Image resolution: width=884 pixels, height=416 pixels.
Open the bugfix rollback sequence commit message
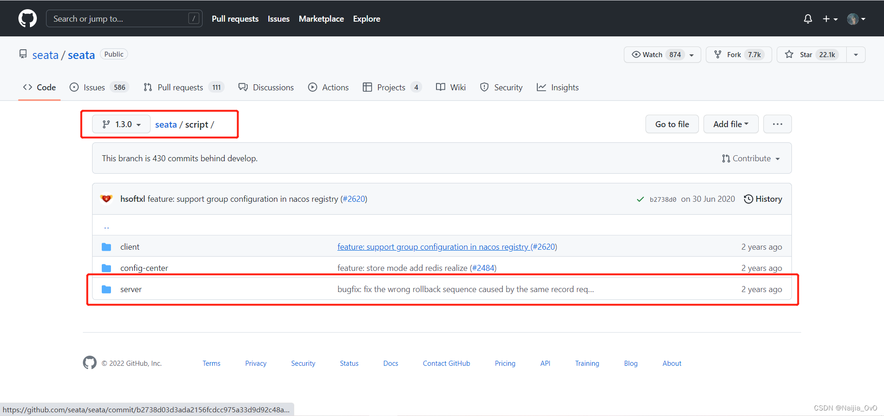click(465, 289)
